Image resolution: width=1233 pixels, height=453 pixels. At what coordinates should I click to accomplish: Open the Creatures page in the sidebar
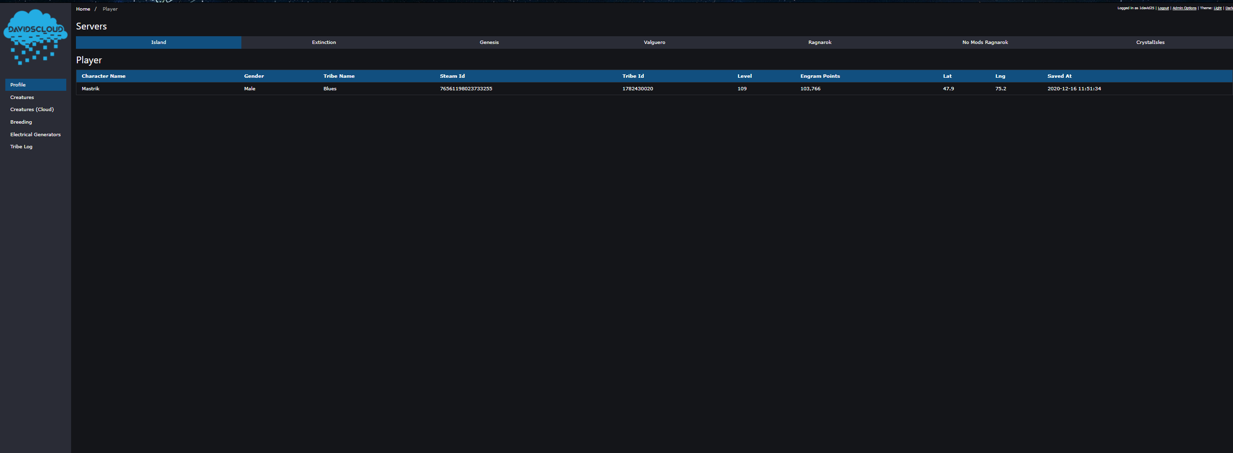pos(22,98)
